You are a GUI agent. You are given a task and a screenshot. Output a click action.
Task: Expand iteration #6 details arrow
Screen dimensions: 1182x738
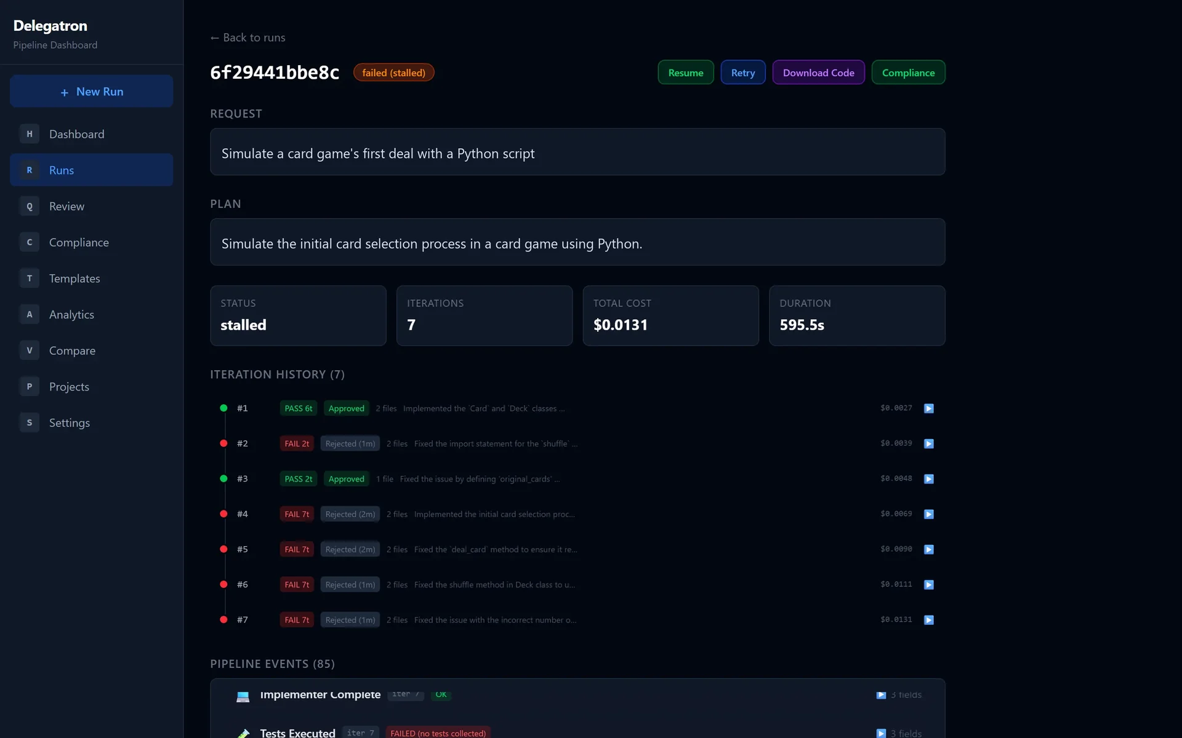(929, 585)
